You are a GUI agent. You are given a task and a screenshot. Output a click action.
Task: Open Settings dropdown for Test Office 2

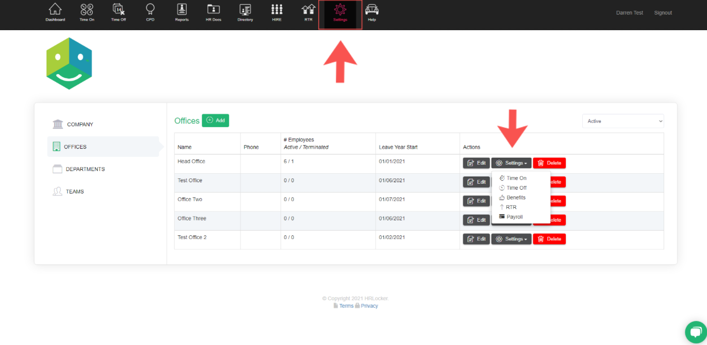point(511,239)
